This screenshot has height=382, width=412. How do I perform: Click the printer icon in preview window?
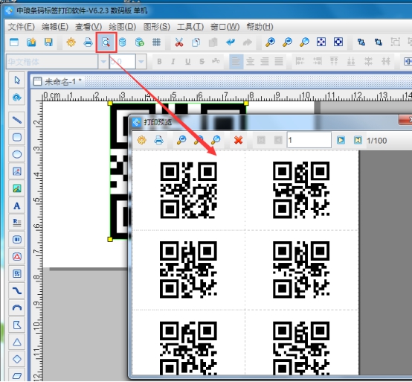(x=158, y=140)
